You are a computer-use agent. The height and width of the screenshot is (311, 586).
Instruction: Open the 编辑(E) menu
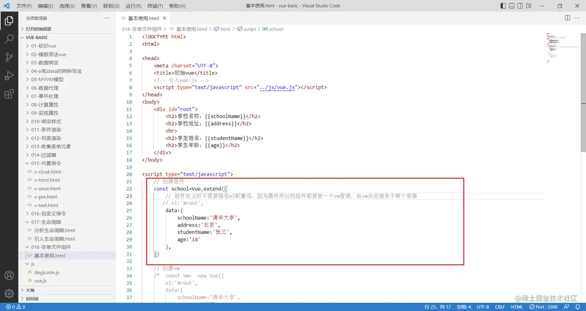45,6
